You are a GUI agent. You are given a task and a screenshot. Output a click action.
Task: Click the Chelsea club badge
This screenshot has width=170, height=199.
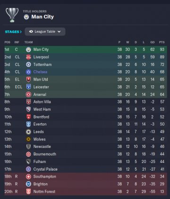point(28,72)
